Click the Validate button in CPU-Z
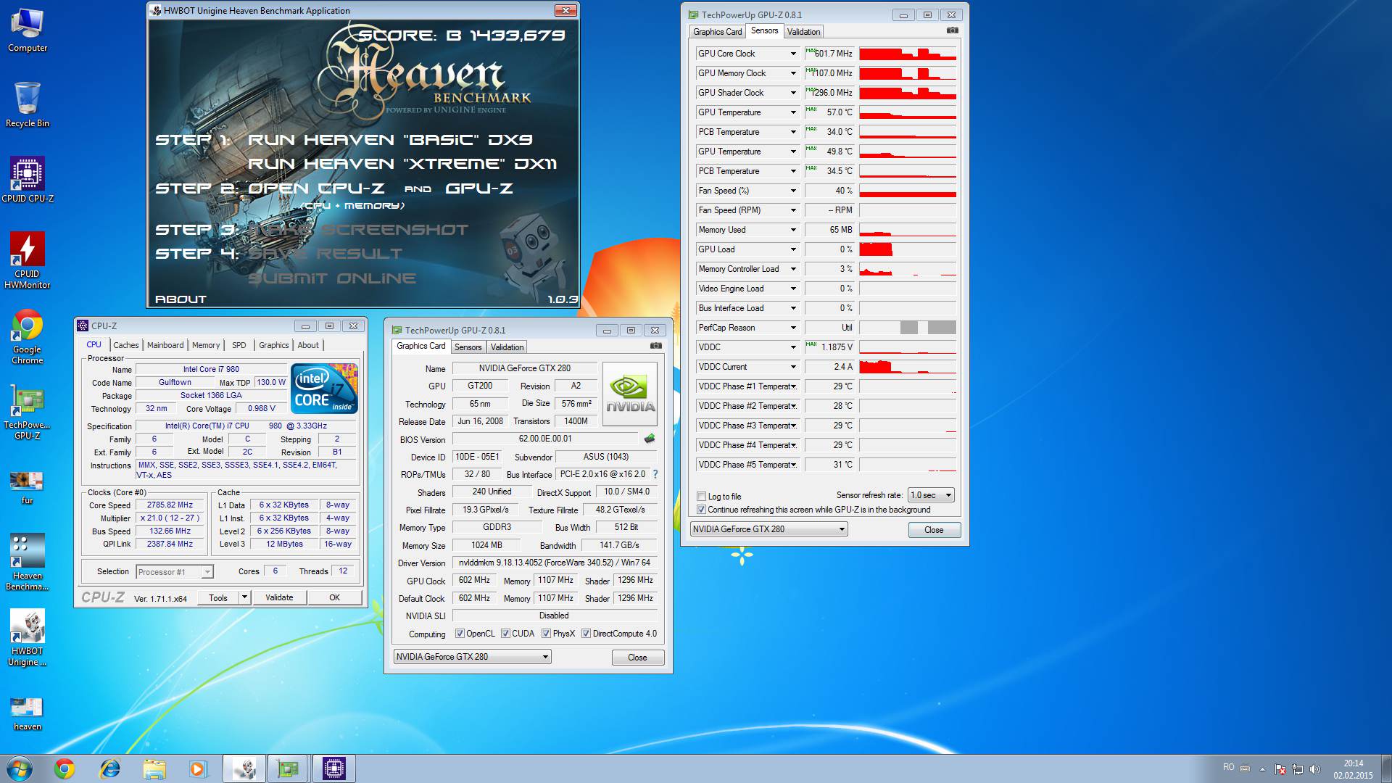The height and width of the screenshot is (783, 1392). (279, 597)
